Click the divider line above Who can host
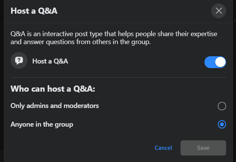This screenshot has height=162, width=236. [x=118, y=78]
